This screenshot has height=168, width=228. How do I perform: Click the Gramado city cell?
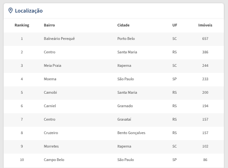point(125,106)
